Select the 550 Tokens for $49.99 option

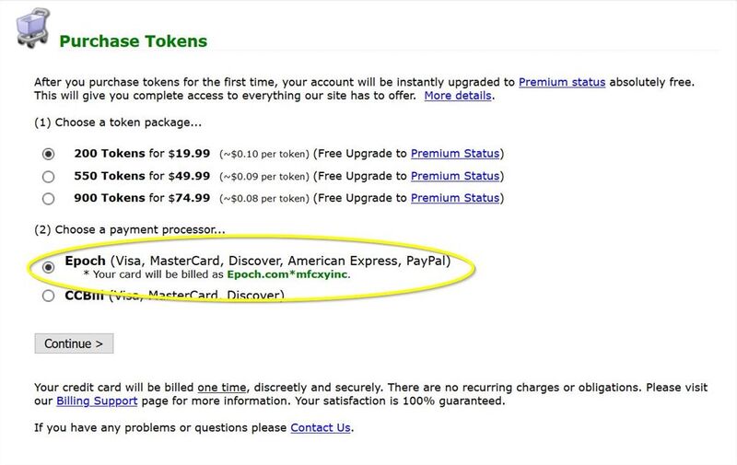click(48, 177)
